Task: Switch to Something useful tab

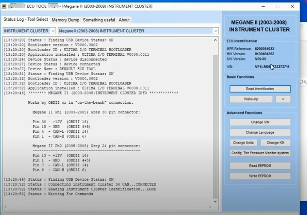Action: tap(99, 20)
